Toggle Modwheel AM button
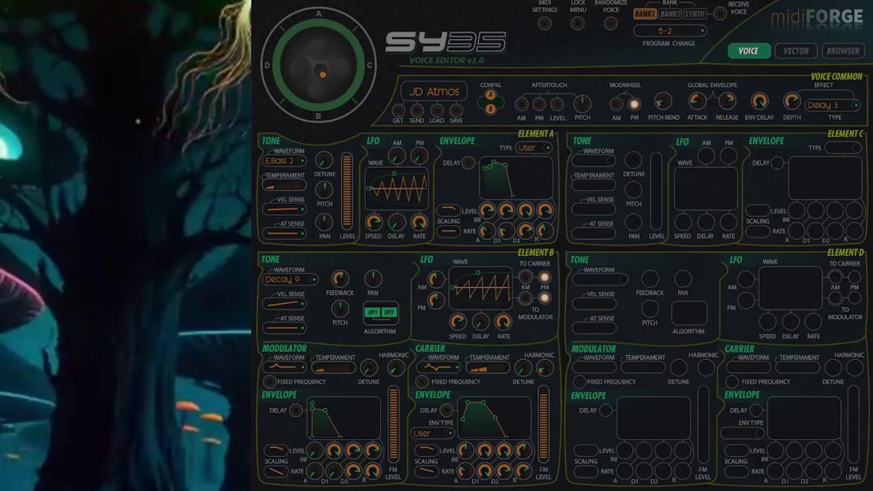The width and height of the screenshot is (873, 491). pyautogui.click(x=616, y=104)
